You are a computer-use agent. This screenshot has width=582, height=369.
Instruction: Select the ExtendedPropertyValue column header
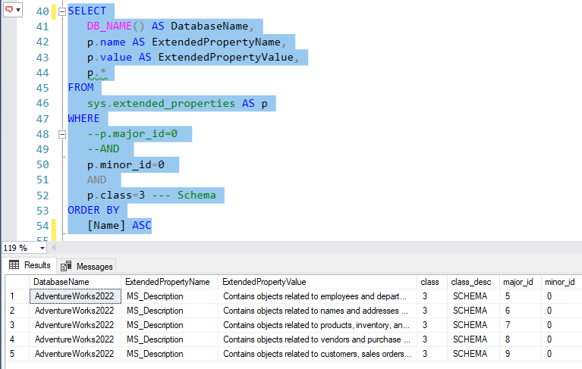pos(317,282)
